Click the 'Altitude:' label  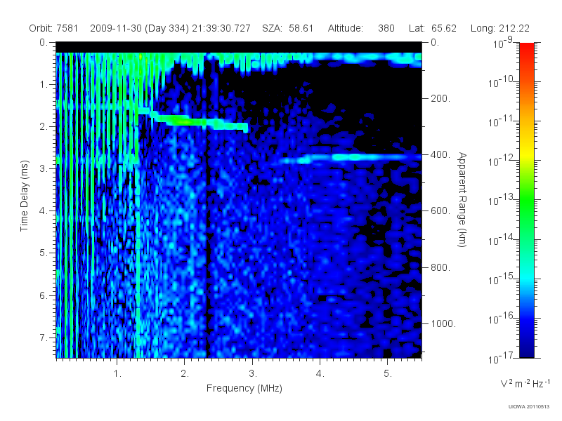345,28
